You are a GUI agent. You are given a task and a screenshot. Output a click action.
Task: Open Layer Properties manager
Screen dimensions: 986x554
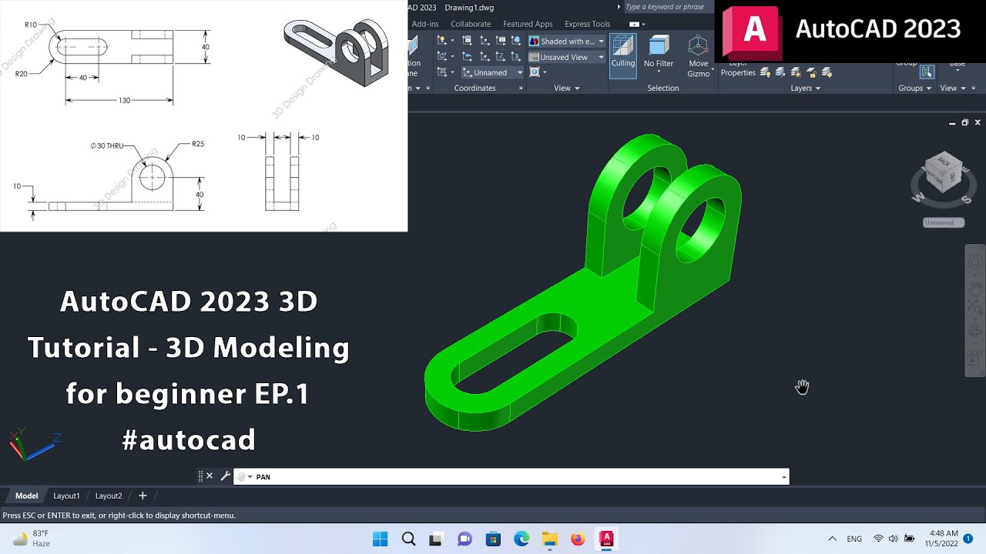[737, 69]
